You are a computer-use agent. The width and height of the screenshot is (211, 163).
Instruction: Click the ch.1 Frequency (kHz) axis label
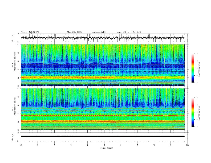pos(13,65)
